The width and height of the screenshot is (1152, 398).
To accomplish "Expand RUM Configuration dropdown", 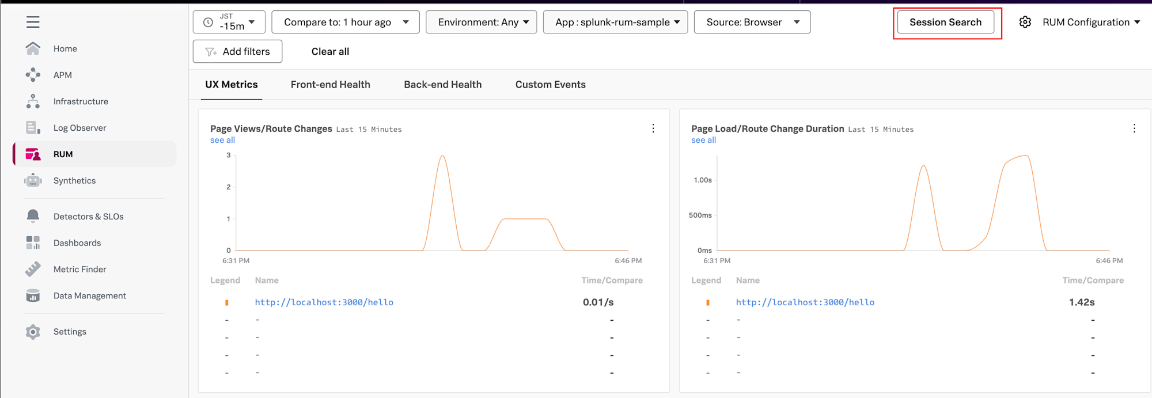I will point(1092,22).
